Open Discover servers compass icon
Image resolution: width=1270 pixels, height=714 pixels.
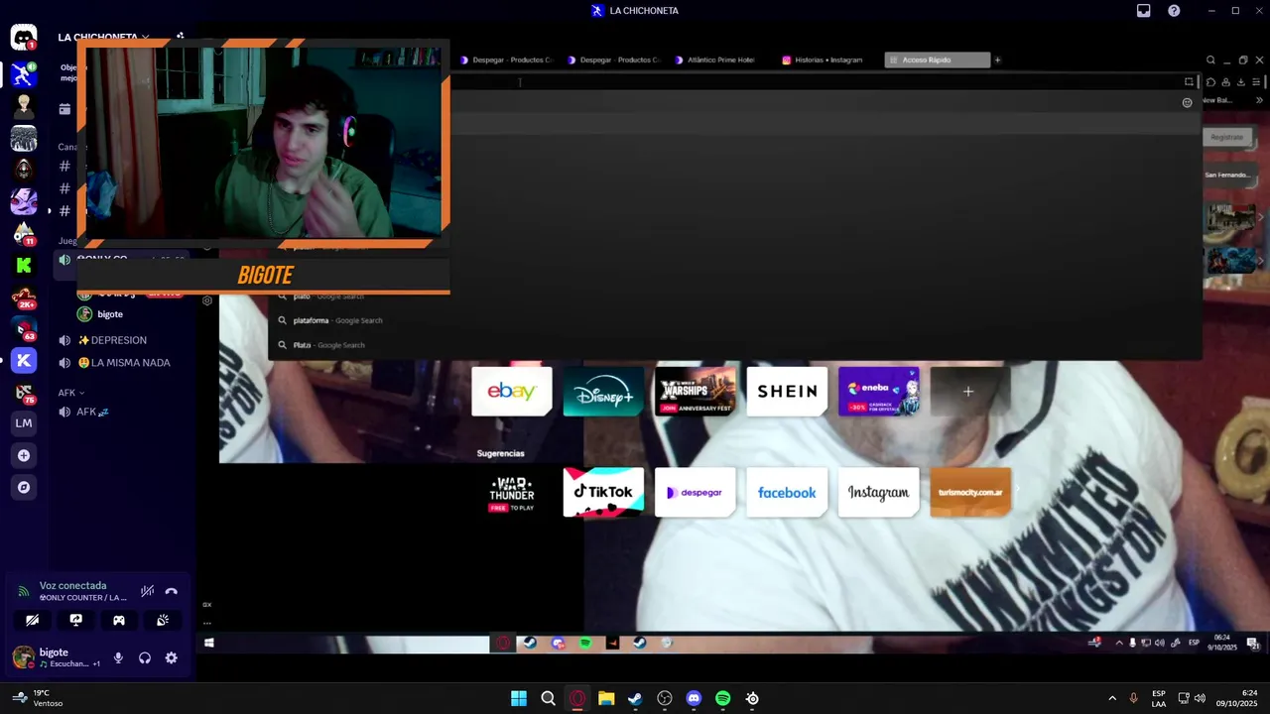click(x=24, y=487)
